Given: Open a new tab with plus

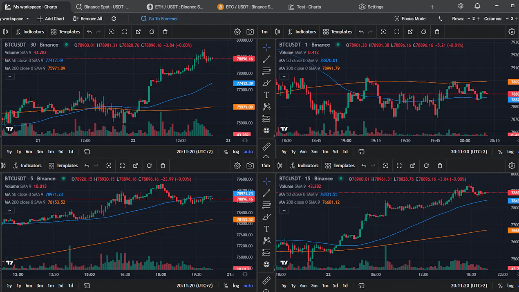Looking at the screenshot, I should (432, 7).
